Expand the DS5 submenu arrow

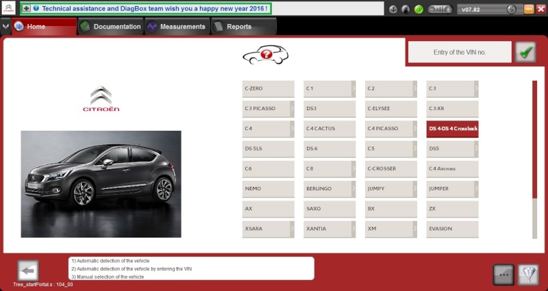click(x=476, y=149)
